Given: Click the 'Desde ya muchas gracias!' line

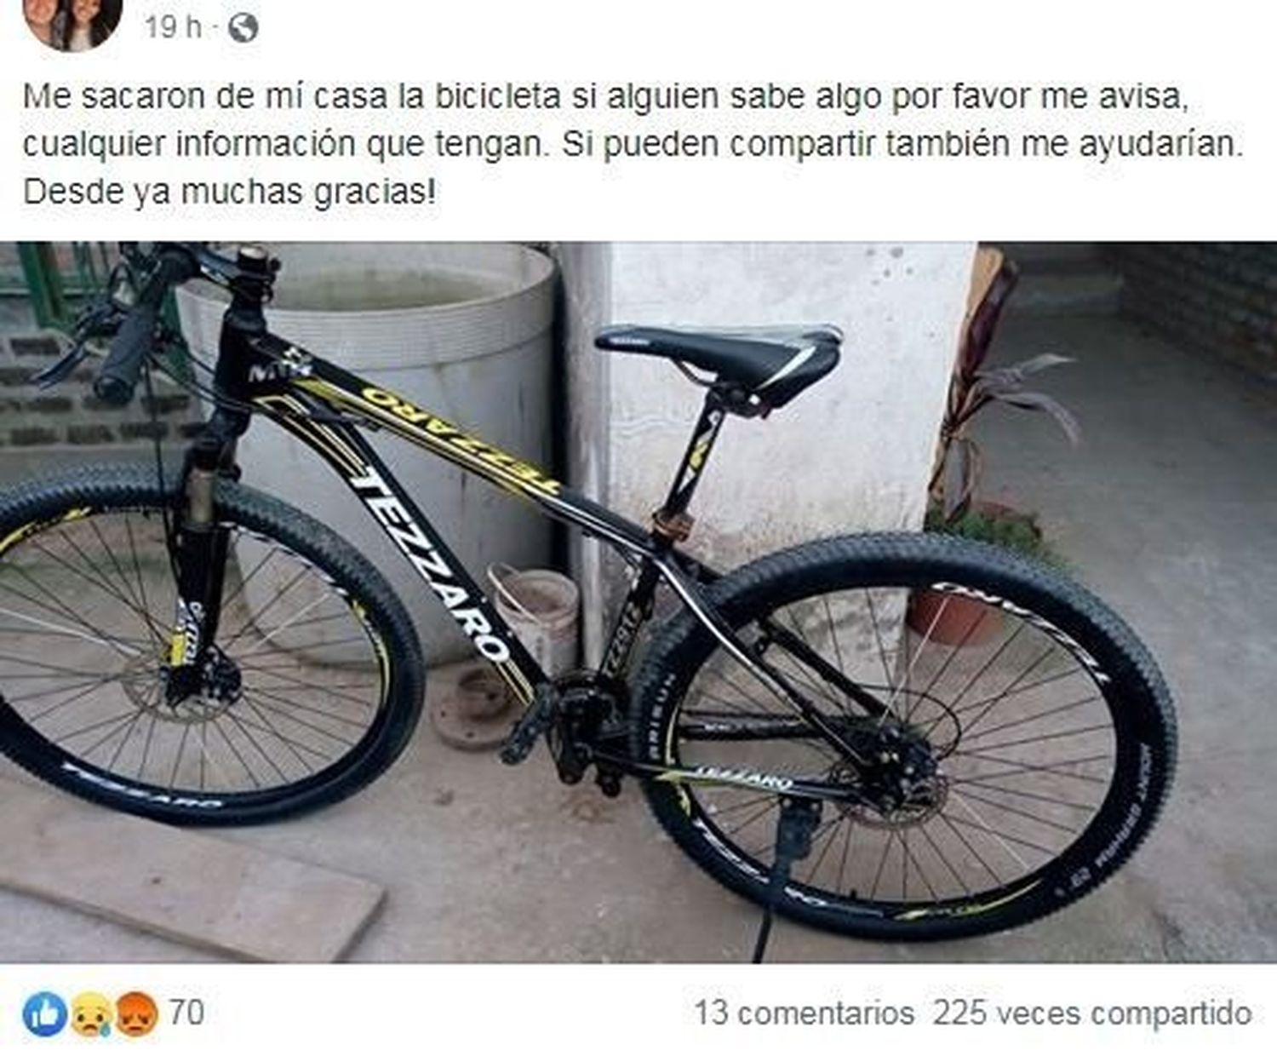Looking at the screenshot, I should (x=229, y=192).
